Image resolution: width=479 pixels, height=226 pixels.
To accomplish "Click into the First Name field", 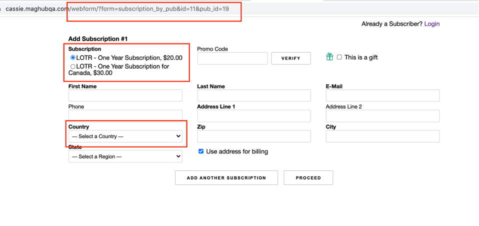I will tap(125, 95).
